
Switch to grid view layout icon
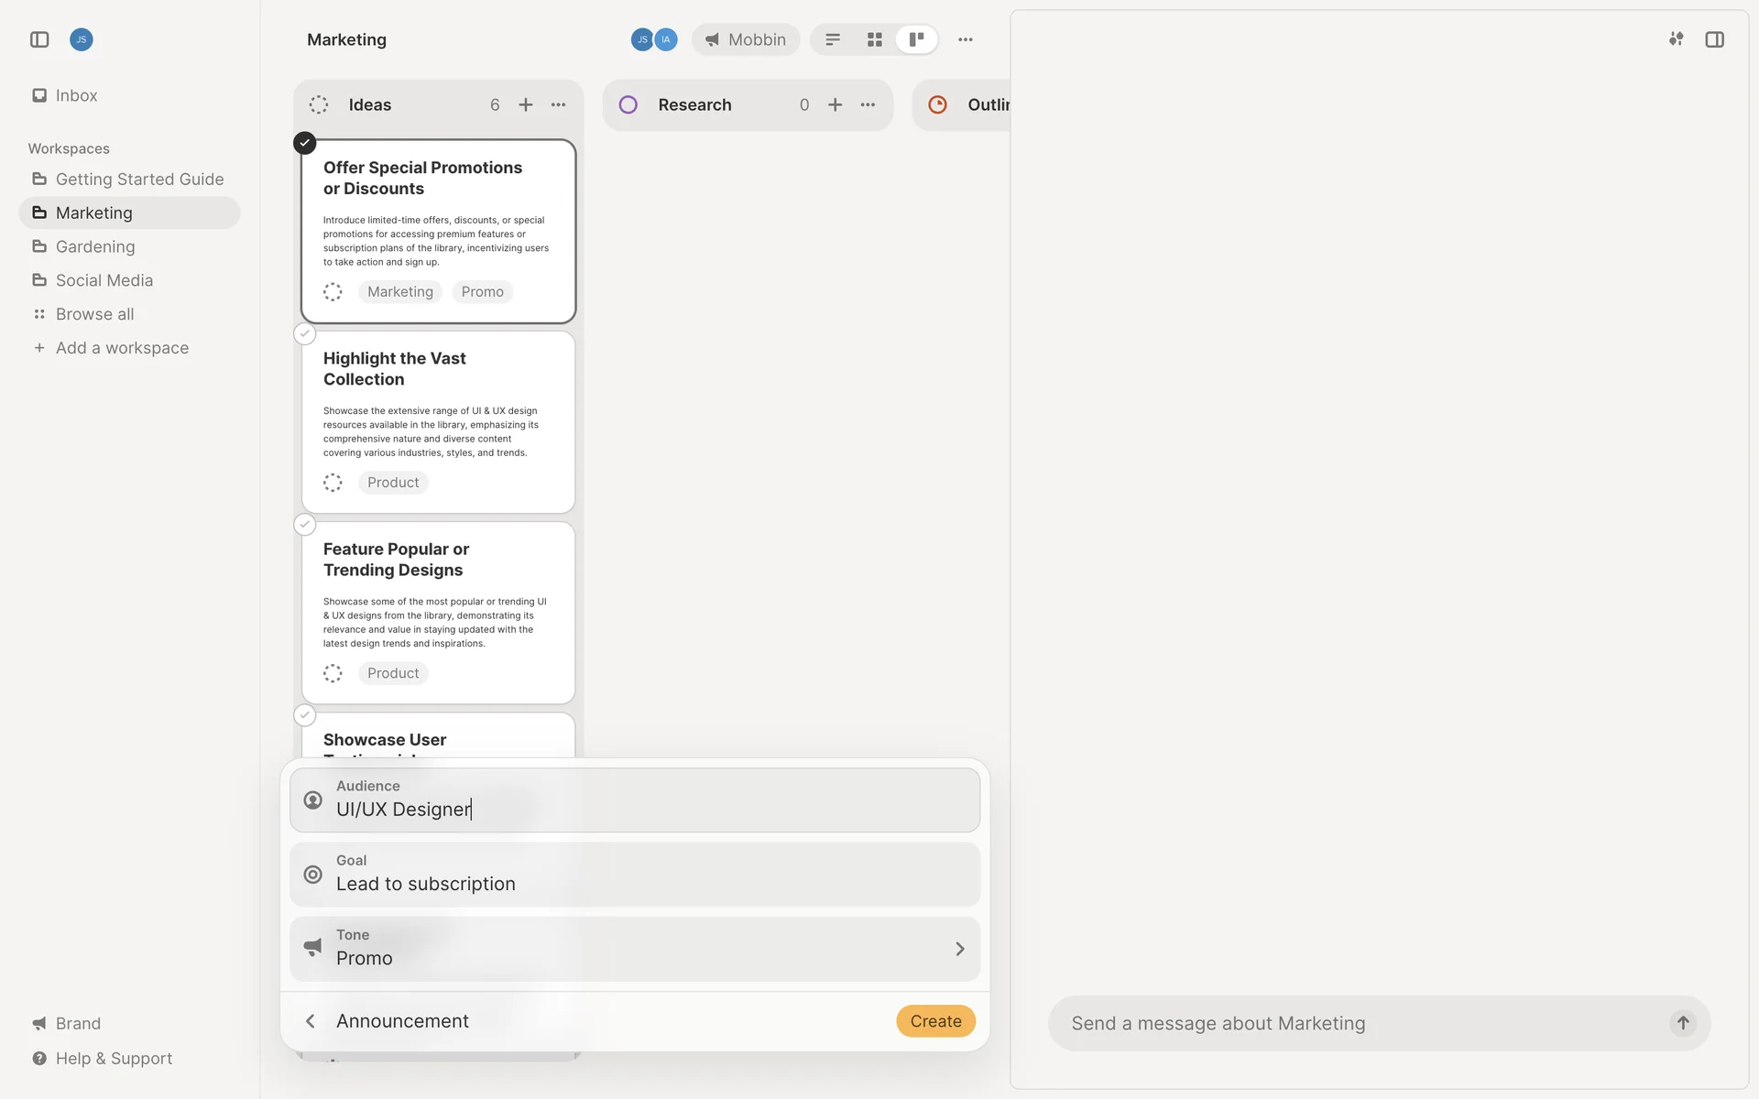tap(874, 39)
